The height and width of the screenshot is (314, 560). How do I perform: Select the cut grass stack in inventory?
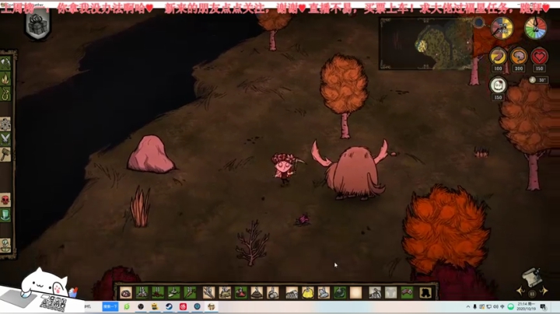[225, 292]
